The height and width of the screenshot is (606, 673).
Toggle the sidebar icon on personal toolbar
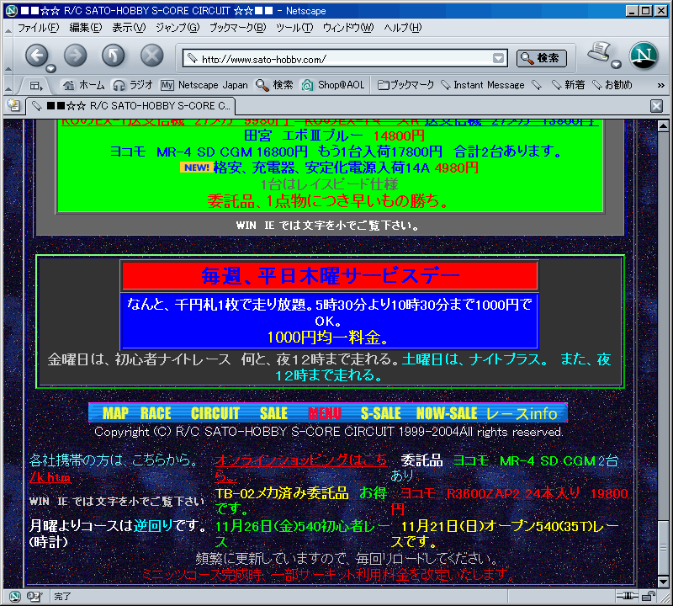point(36,86)
